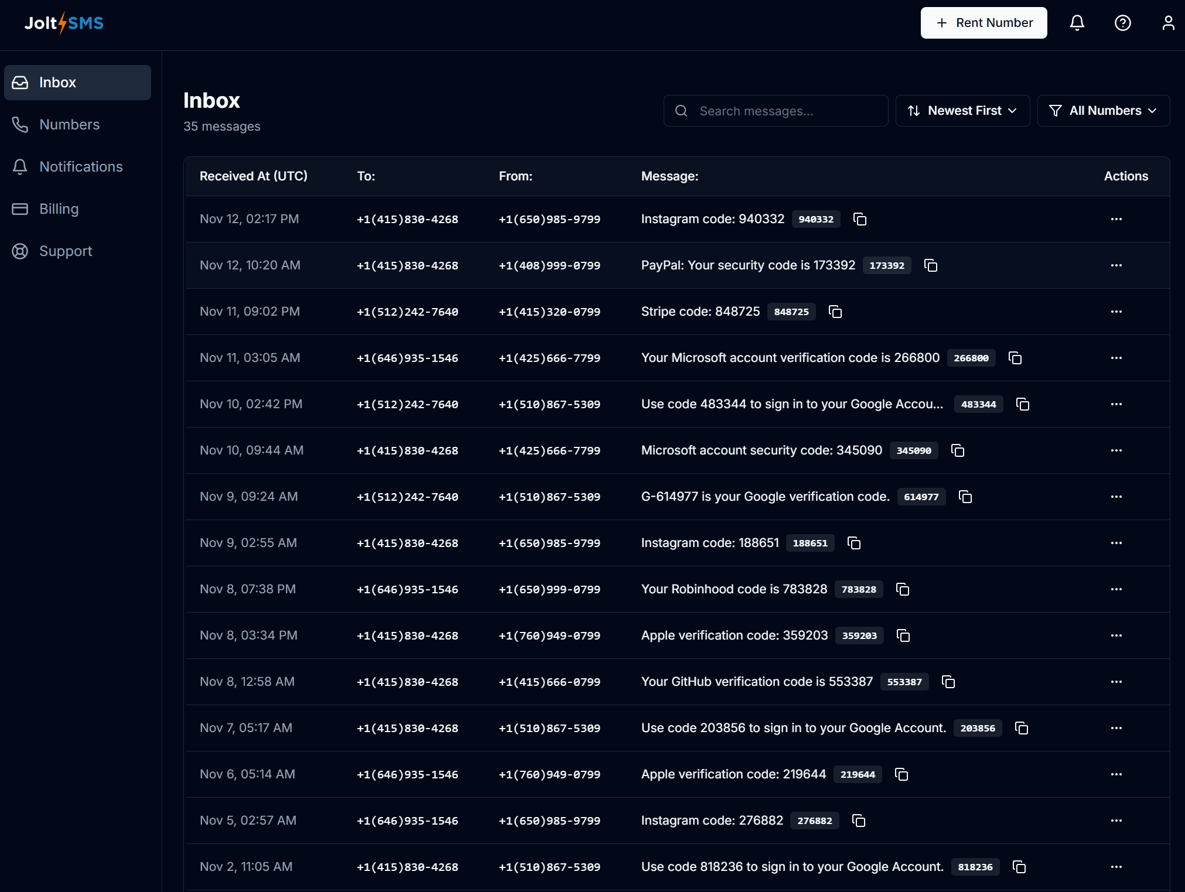The image size is (1185, 892).
Task: Copy the Apple verification code 219644
Action: [901, 774]
